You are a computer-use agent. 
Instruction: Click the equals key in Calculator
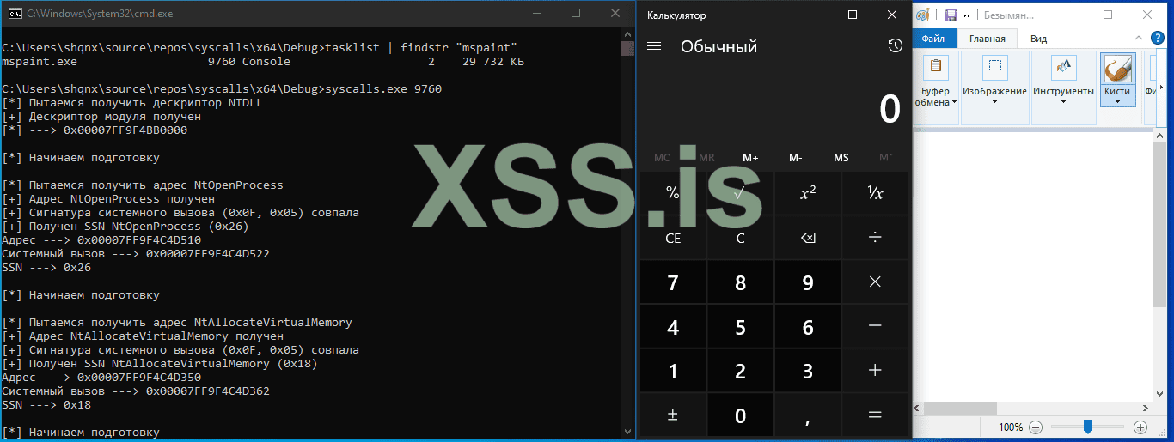tap(875, 416)
